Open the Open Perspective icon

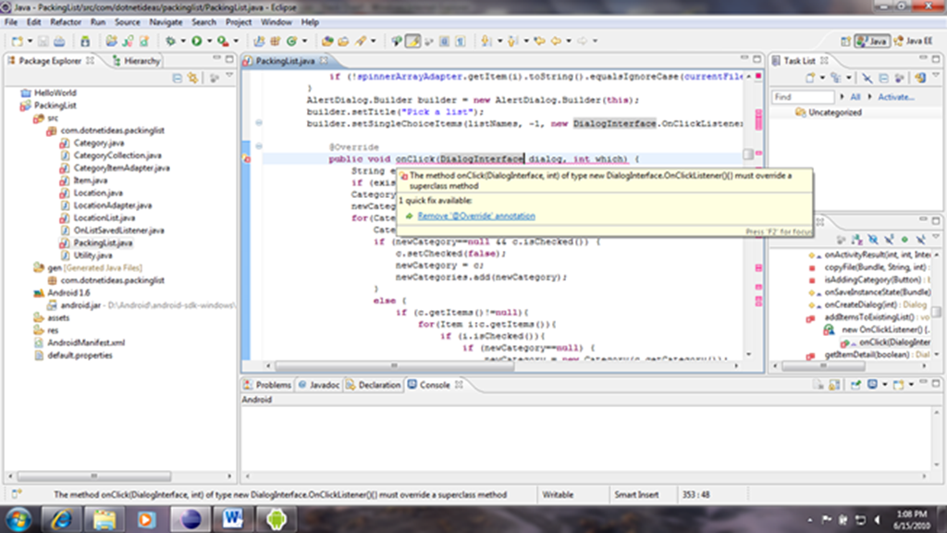pyautogui.click(x=845, y=41)
